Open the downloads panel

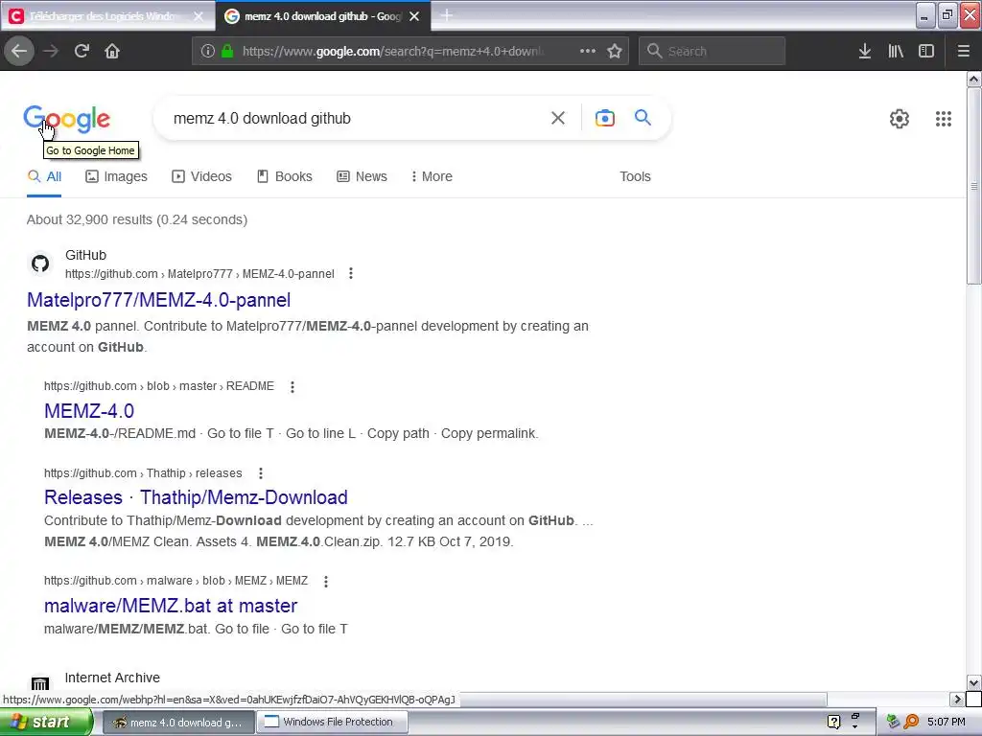click(x=865, y=51)
